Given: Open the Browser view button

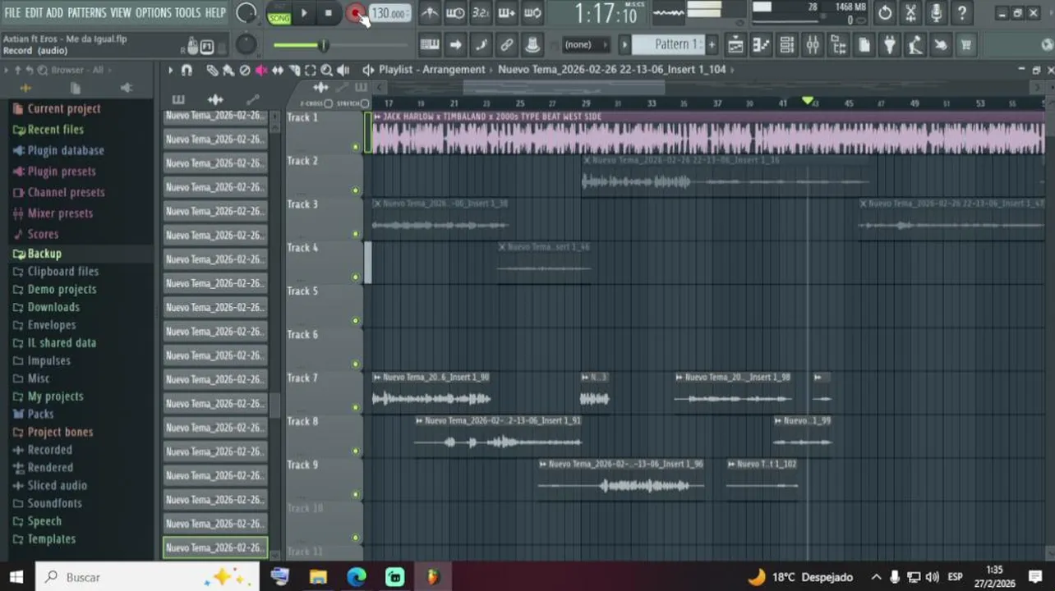Looking at the screenshot, I should 838,45.
